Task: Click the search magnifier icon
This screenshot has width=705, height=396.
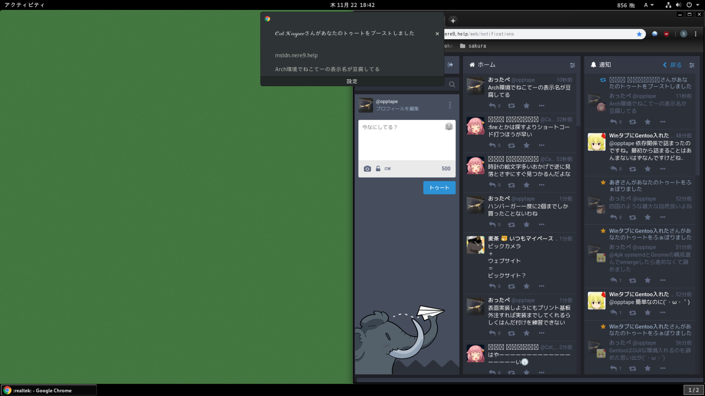Action: coord(452,85)
